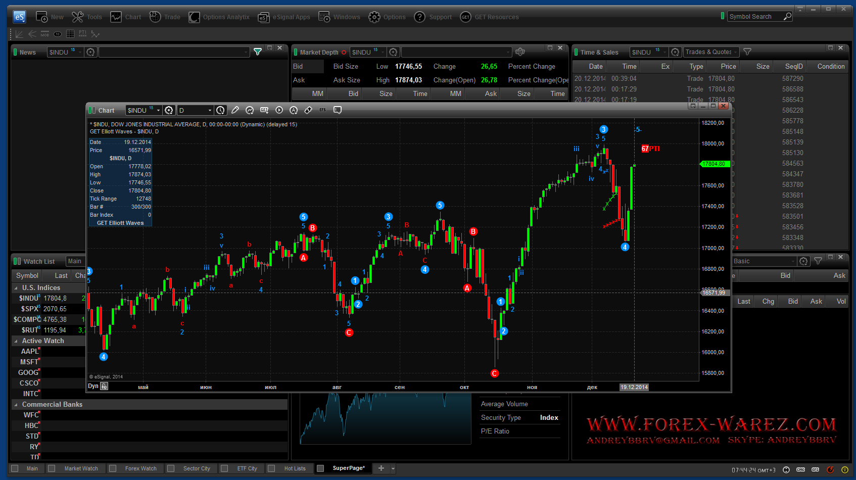Click the Market Depth settings gear icon
This screenshot has width=856, height=480.
[520, 52]
